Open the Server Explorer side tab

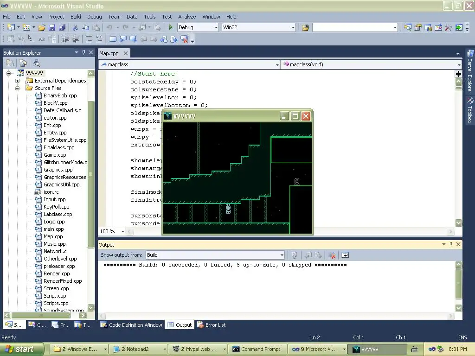470,72
